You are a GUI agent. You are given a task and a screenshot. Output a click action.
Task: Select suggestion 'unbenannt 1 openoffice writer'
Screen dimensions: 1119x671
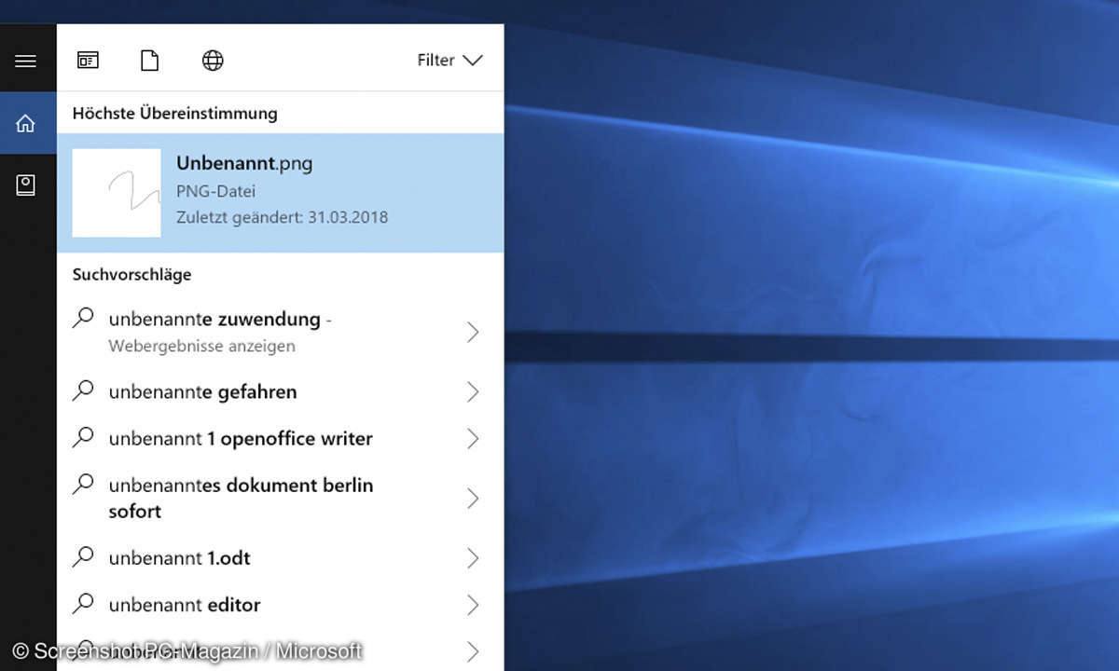coord(280,439)
